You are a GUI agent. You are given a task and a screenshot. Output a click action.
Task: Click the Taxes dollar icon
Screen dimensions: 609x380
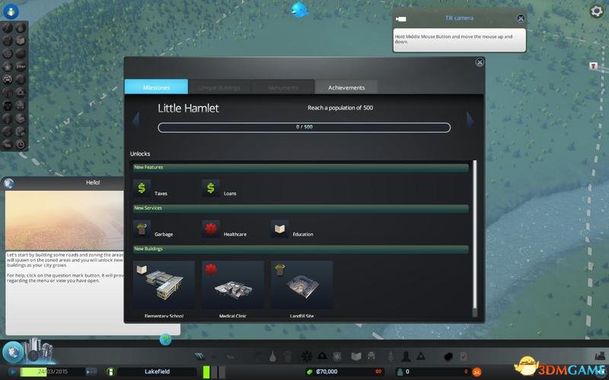pyautogui.click(x=142, y=188)
